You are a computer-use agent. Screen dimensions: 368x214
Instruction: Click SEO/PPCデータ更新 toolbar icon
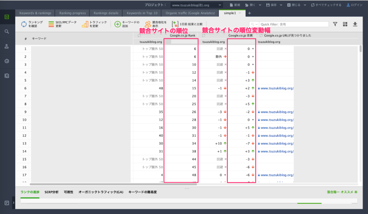click(x=51, y=24)
